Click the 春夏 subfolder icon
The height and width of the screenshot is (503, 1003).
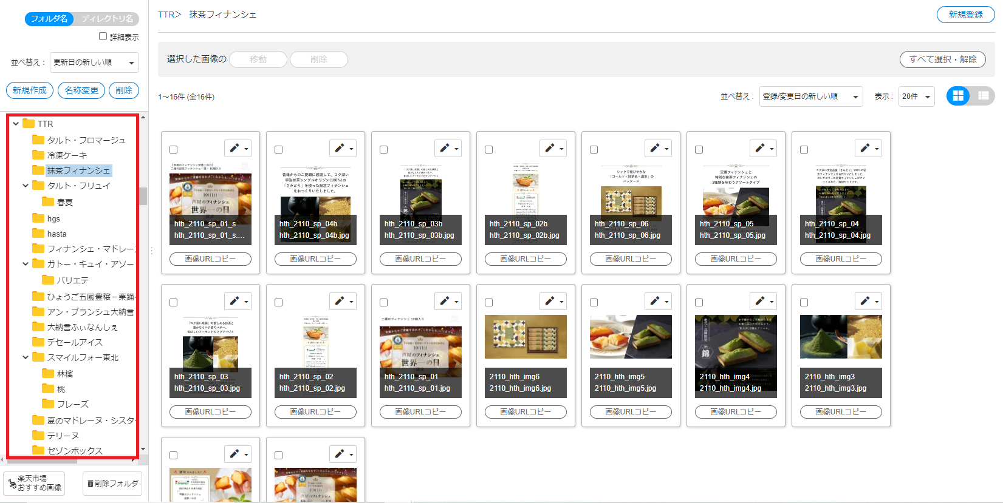[x=48, y=201]
